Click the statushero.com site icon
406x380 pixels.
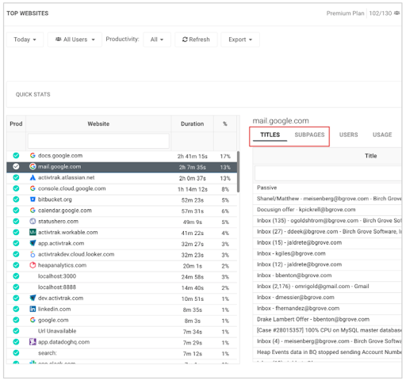[33, 221]
